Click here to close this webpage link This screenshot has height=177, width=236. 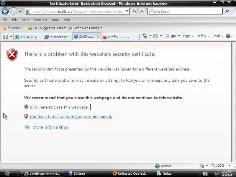[59, 107]
